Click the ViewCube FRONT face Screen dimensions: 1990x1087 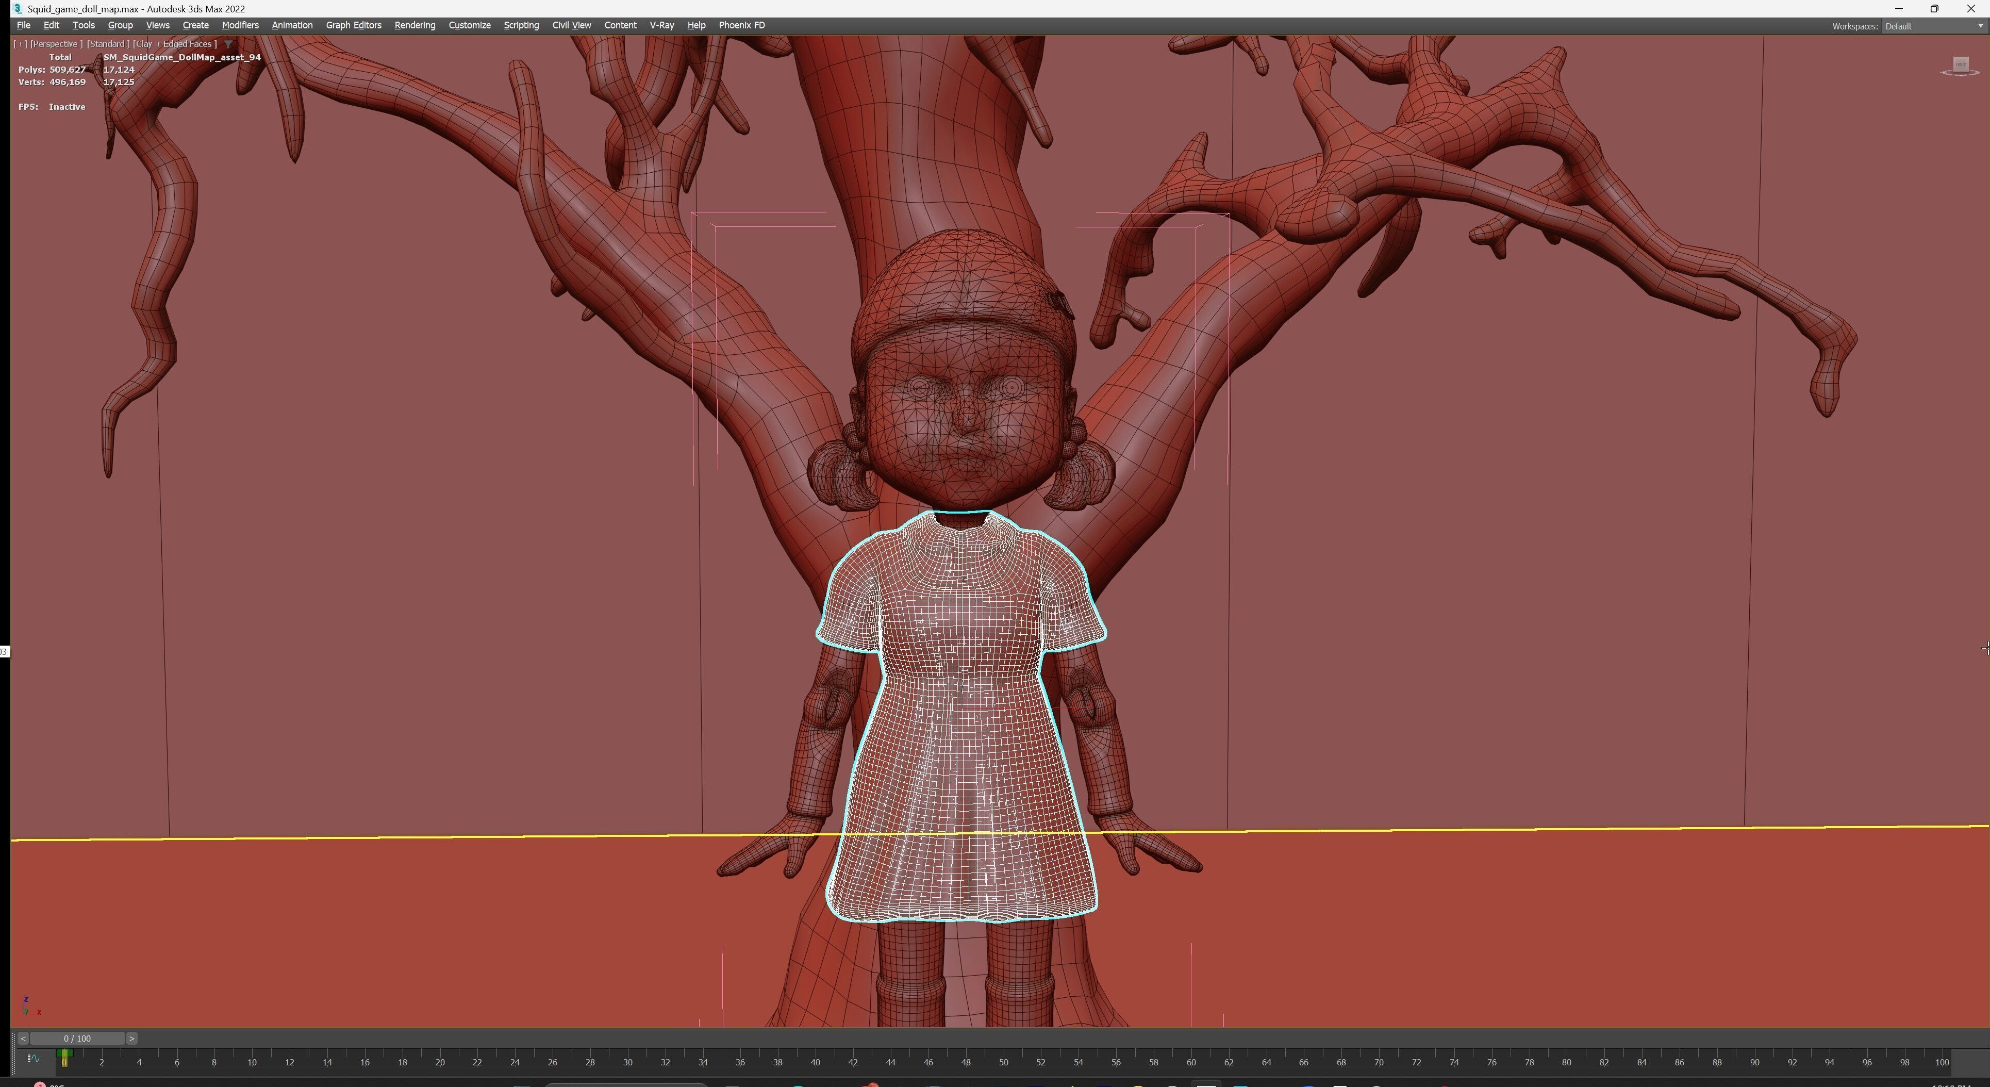(1961, 64)
